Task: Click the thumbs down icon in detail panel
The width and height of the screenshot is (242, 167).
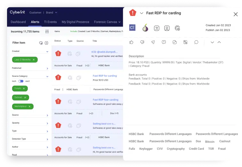Action: (x=142, y=42)
